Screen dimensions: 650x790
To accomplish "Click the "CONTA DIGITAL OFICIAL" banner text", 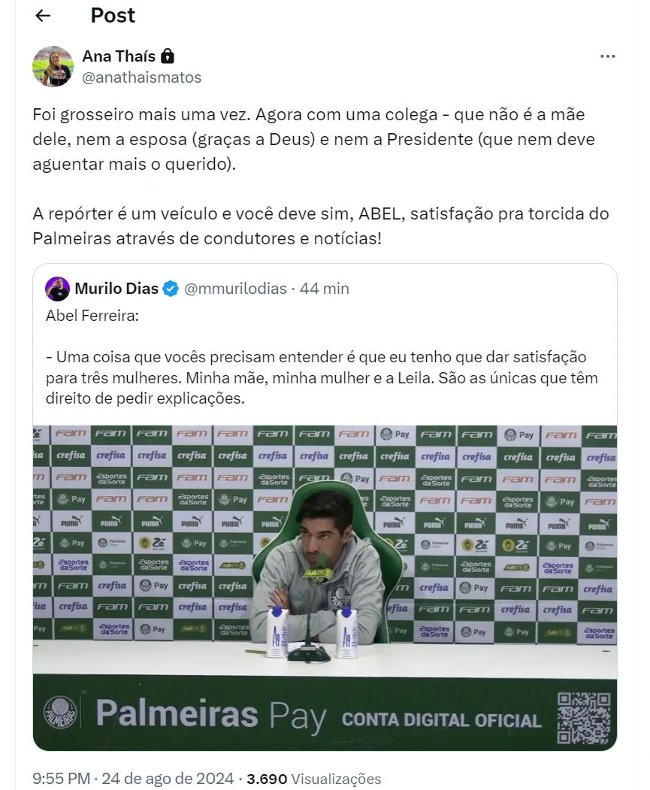I will pyautogui.click(x=441, y=720).
